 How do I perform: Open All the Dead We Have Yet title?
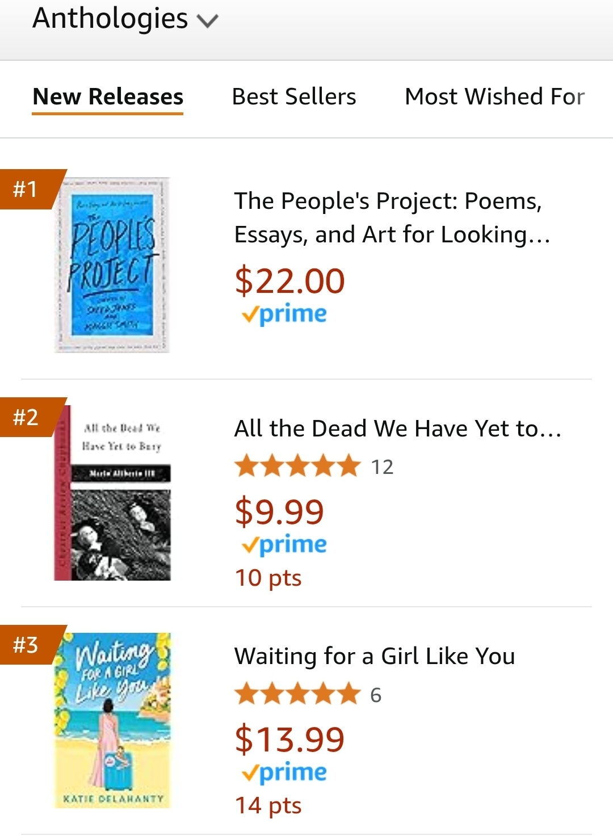397,429
